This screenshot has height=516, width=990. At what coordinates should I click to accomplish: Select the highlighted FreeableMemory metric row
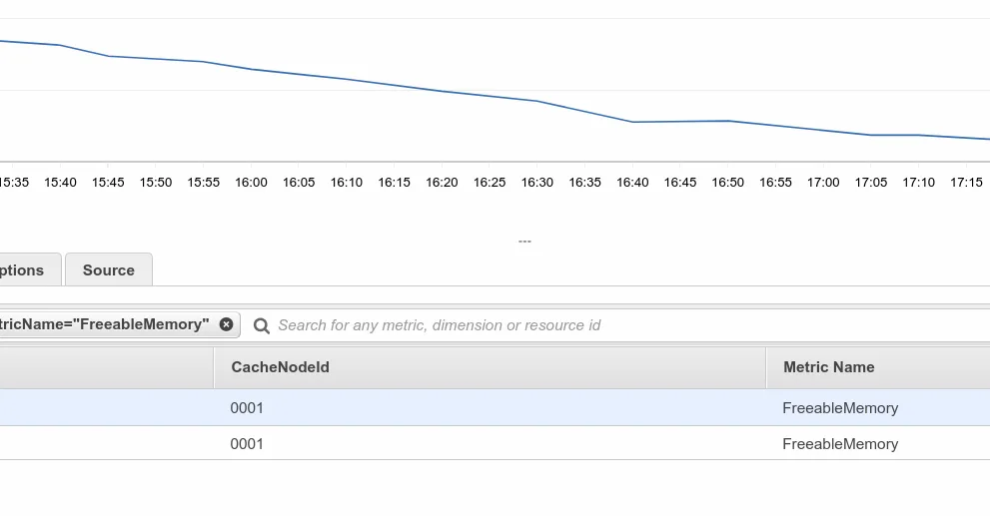pyautogui.click(x=495, y=407)
